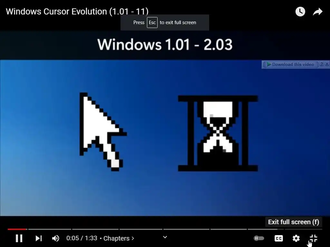Click the 0:05 / 1:33 time display
Image resolution: width=330 pixels, height=247 pixels.
82,238
